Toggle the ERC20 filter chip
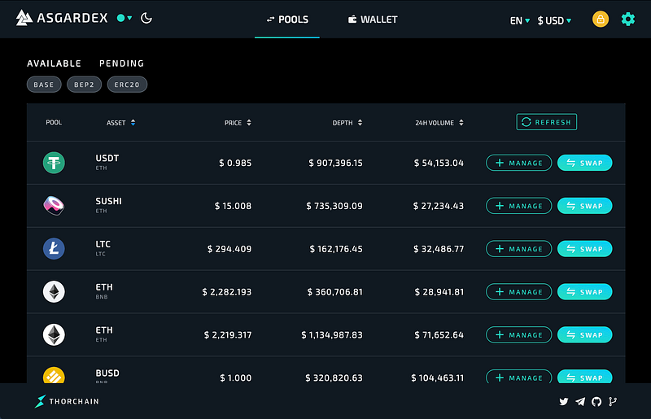This screenshot has height=419, width=651. click(127, 85)
